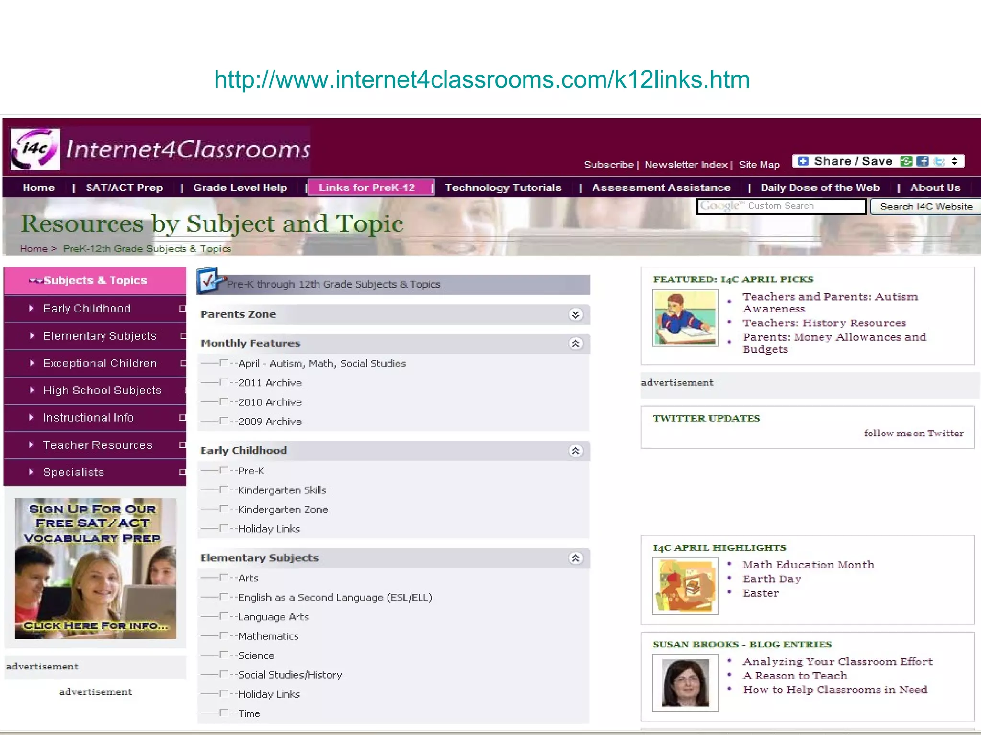
Task: Click the Search I4C Website button
Action: (x=926, y=206)
